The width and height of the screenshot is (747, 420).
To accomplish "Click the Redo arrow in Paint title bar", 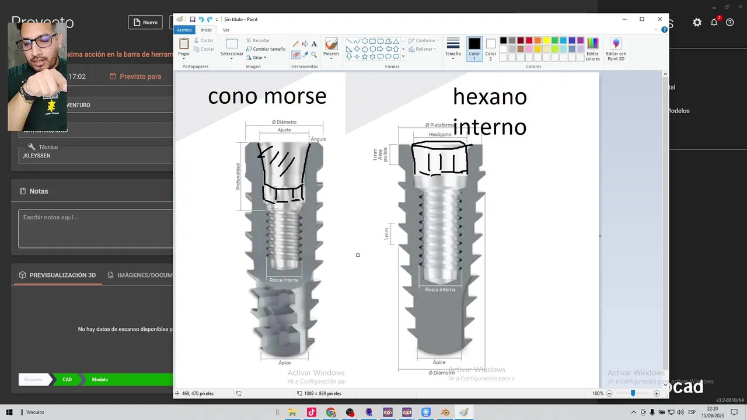I will coord(210,19).
